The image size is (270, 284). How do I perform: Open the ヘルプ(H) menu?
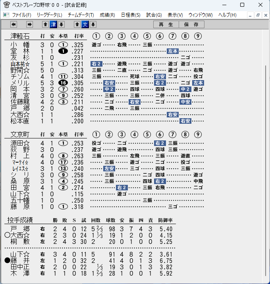pos(228,15)
